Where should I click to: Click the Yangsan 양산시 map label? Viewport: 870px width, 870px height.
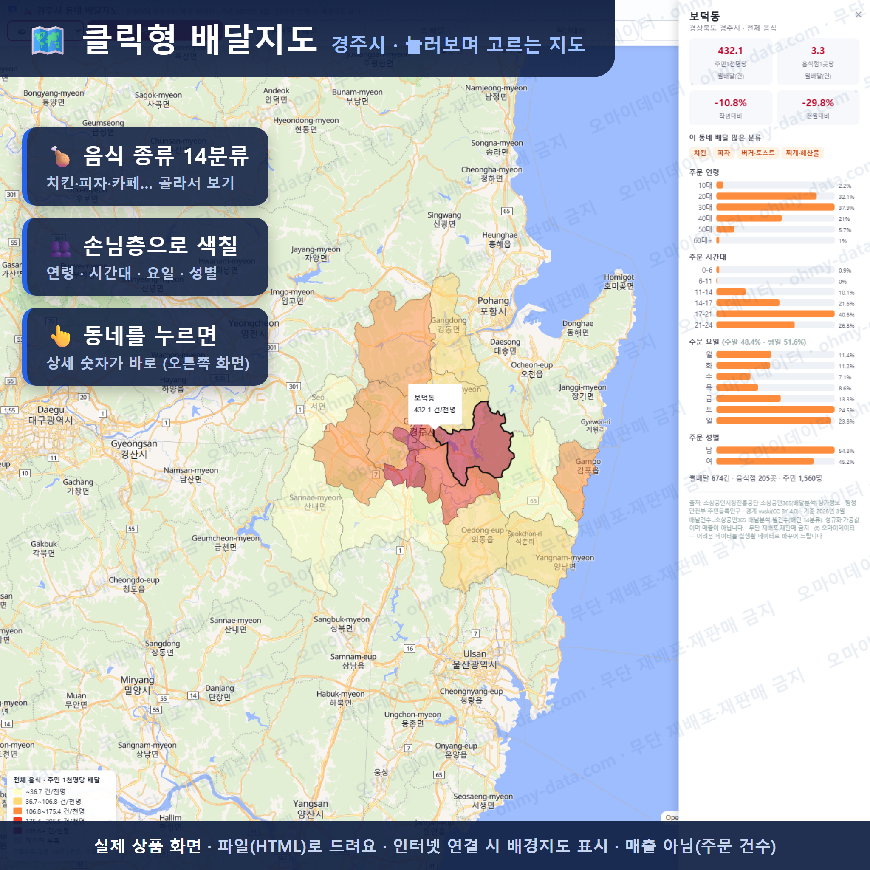tap(310, 809)
